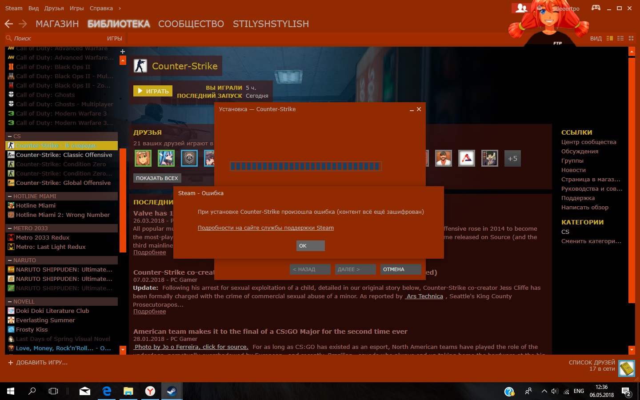This screenshot has height=400, width=640.
Task: Open the notification center icon
Action: click(626, 392)
